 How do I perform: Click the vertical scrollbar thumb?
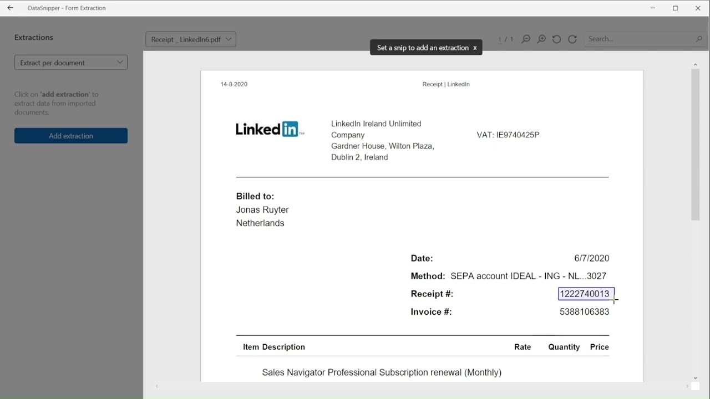pyautogui.click(x=696, y=145)
